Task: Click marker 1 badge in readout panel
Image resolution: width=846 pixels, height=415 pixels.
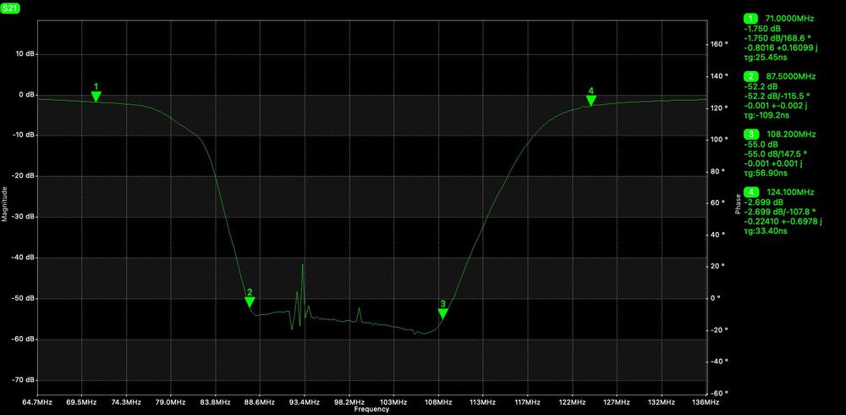Action: (x=751, y=19)
